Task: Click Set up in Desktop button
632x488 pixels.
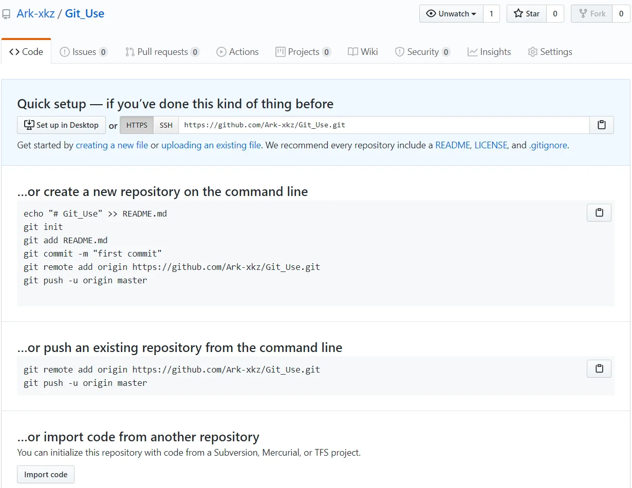Action: pyautogui.click(x=61, y=125)
